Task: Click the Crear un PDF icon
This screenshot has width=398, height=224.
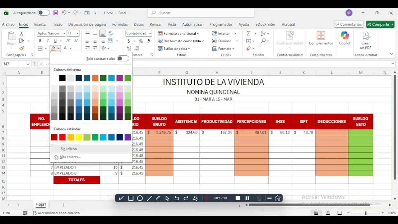Action: click(366, 40)
